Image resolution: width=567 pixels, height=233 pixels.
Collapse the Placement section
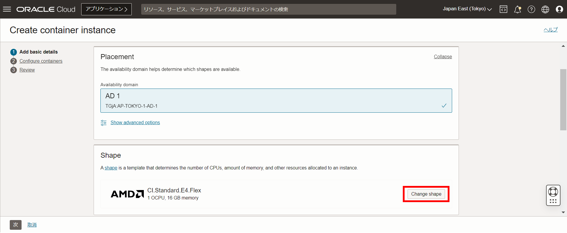pyautogui.click(x=443, y=57)
